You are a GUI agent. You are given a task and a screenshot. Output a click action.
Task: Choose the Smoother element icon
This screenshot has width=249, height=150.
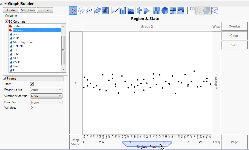pyautogui.click(x=81, y=10)
